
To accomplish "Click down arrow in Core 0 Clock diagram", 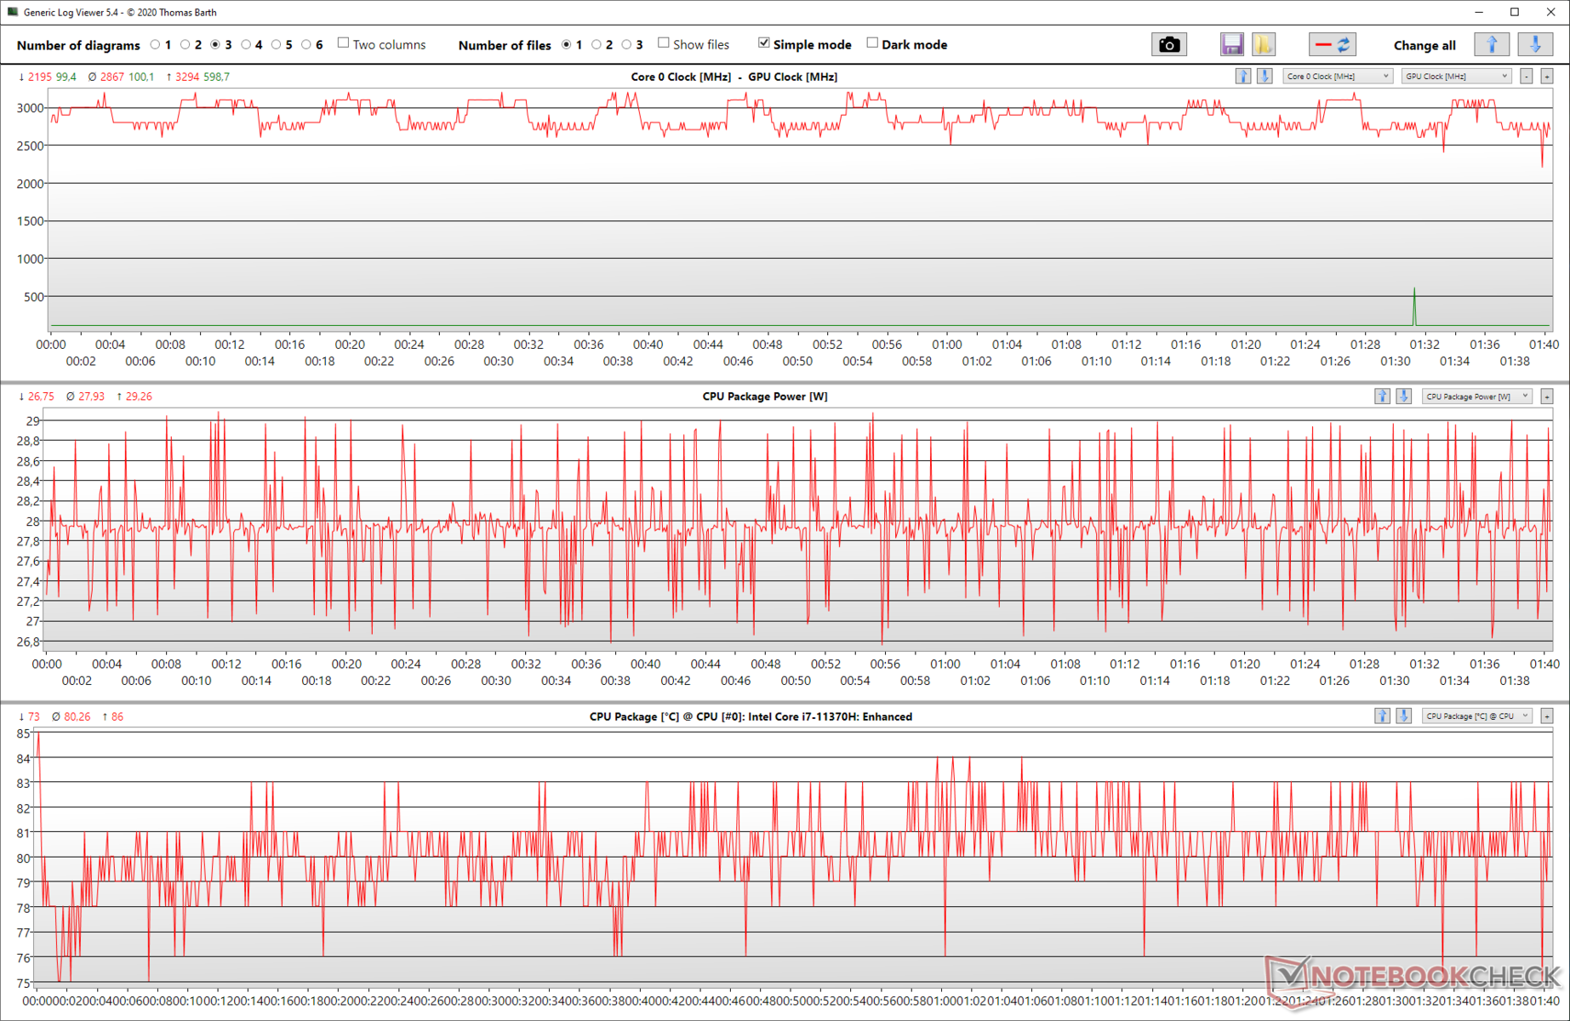I will [x=1265, y=77].
